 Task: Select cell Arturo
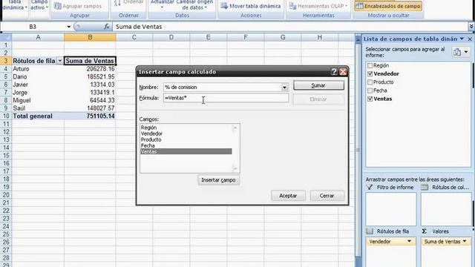(38, 69)
